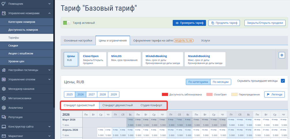290x139 pixels.
Task: Collapse the "Управление номерами" menu section
Action: point(49,13)
